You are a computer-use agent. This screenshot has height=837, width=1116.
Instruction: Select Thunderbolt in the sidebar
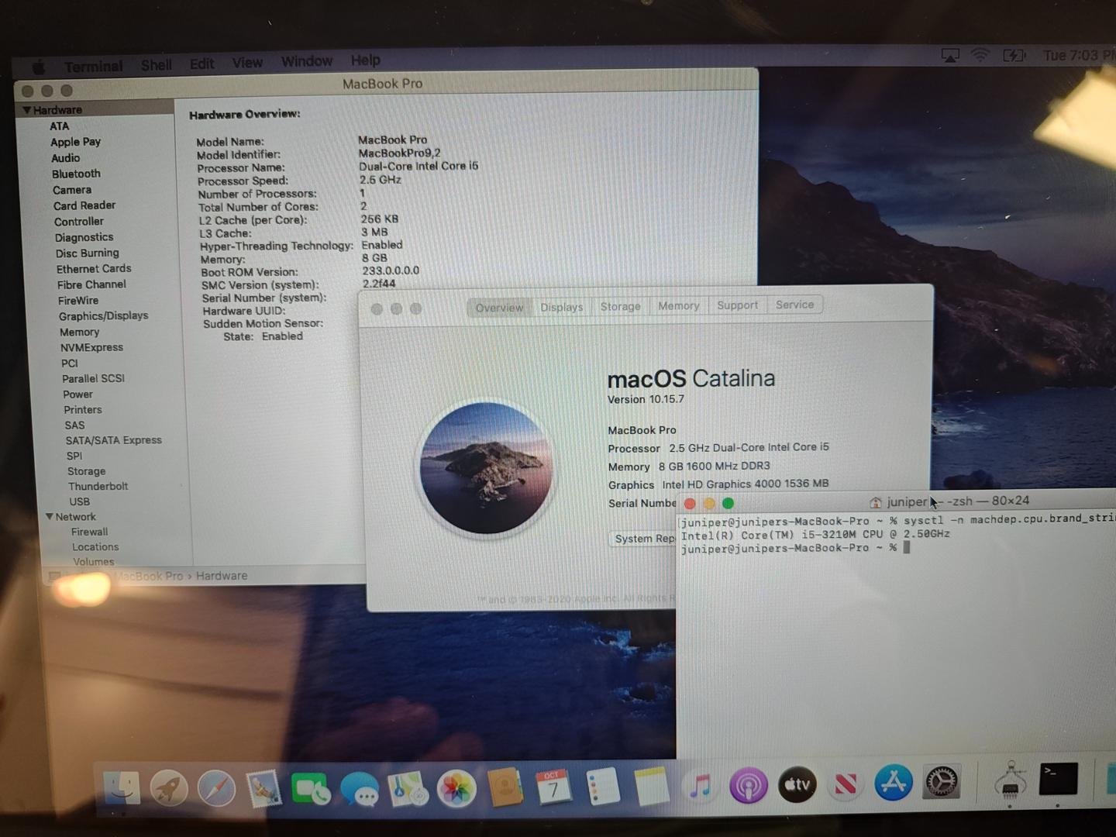[98, 487]
